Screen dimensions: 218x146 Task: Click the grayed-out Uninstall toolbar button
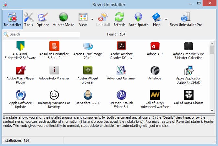click(103, 19)
